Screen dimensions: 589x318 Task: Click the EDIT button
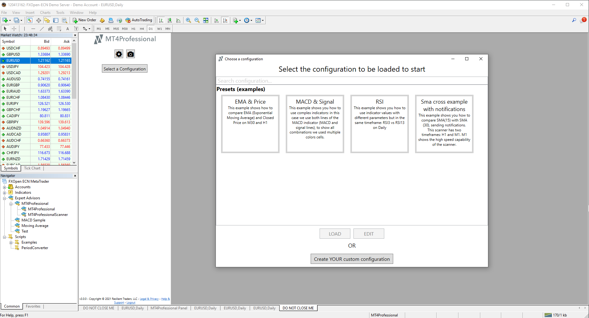[369, 234]
